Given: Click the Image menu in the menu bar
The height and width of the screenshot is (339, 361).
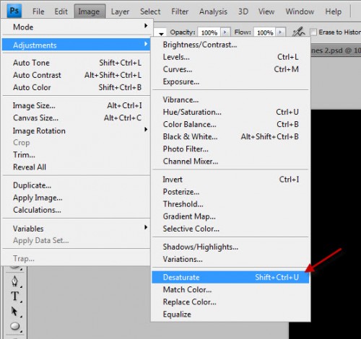Looking at the screenshot, I should 89,12.
